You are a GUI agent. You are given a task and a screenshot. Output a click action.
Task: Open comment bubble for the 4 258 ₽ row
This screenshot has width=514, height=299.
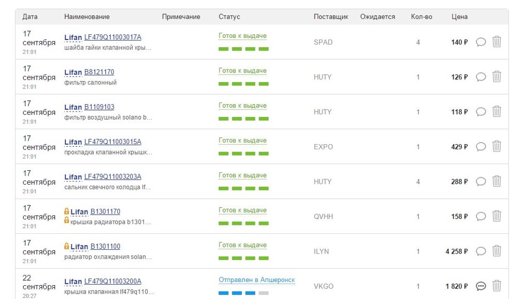pos(481,251)
